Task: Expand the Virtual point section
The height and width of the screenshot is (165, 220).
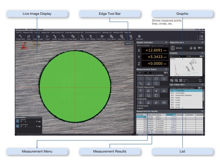Action: (x=137, y=106)
